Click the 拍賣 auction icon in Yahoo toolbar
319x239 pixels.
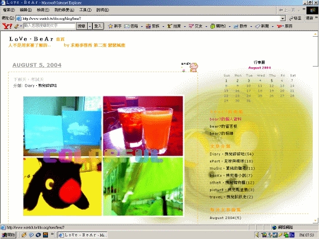point(169,26)
